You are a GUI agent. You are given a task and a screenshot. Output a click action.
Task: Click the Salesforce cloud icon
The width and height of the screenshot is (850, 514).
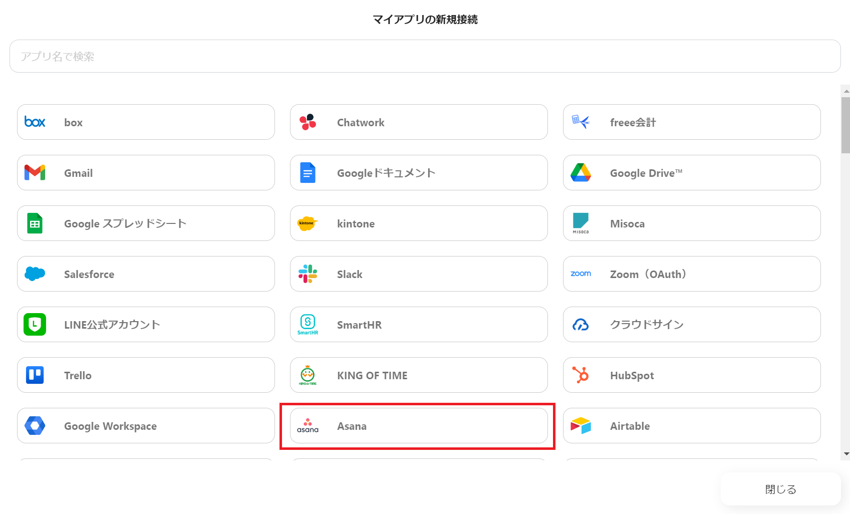pyautogui.click(x=35, y=274)
